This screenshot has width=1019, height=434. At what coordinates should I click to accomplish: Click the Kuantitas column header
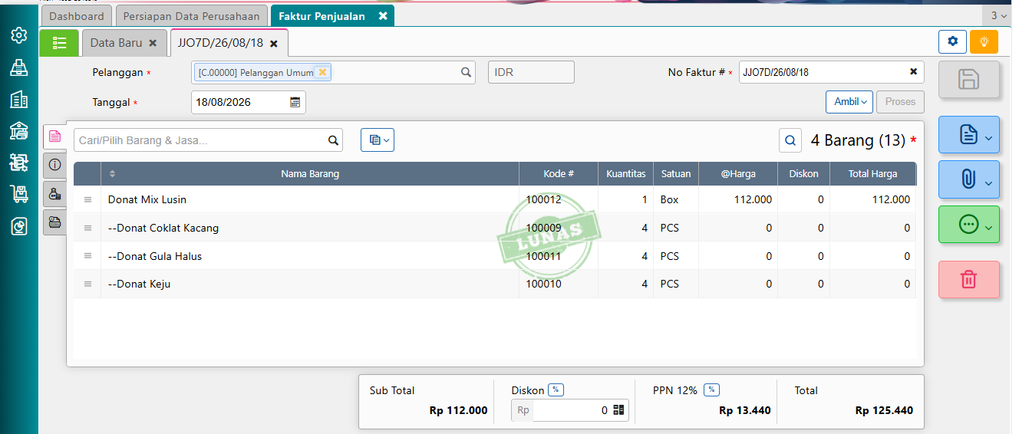pos(625,173)
